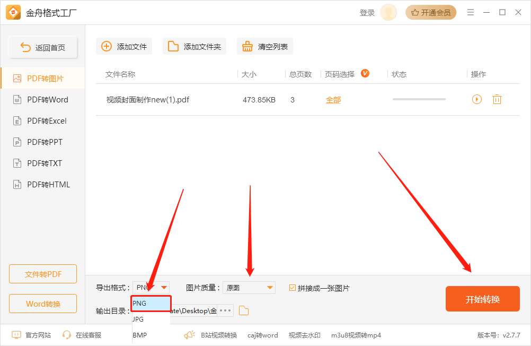This screenshot has width=531, height=346.
Task: Select the PDF转Excel sidebar item
Action: [x=47, y=121]
